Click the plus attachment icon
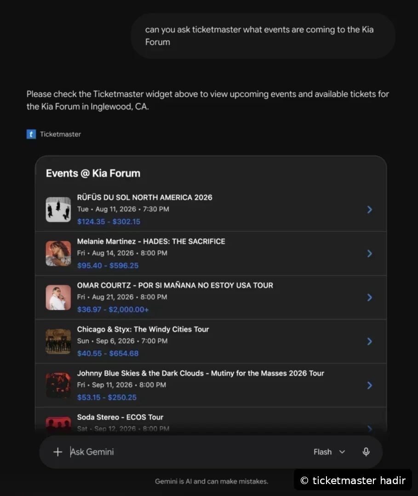 point(57,452)
